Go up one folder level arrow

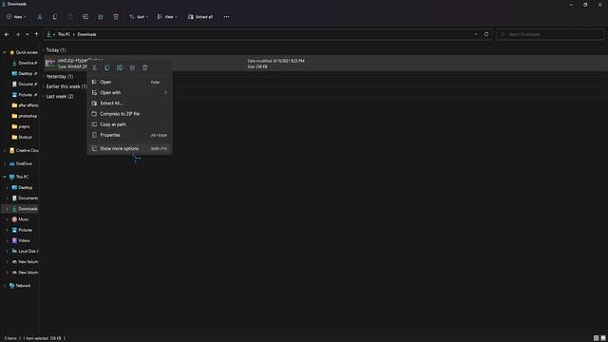[36, 34]
